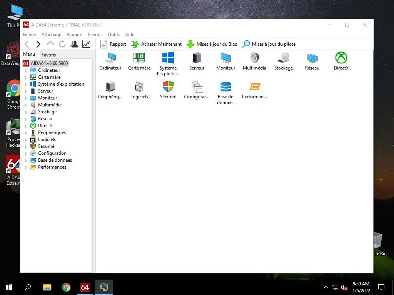394x295 pixels.
Task: Select Logiciels in the tree
Action: tap(47, 139)
